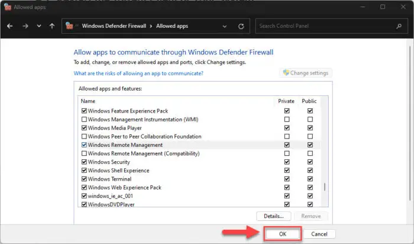Refresh the Allowed apps page
This screenshot has height=244, width=414.
tap(241, 26)
